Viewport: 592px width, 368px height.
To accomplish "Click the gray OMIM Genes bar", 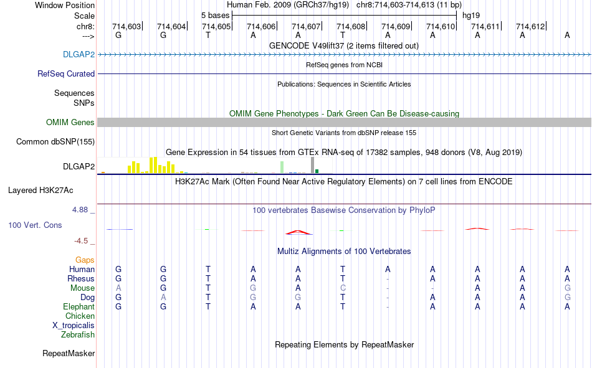I will point(345,122).
